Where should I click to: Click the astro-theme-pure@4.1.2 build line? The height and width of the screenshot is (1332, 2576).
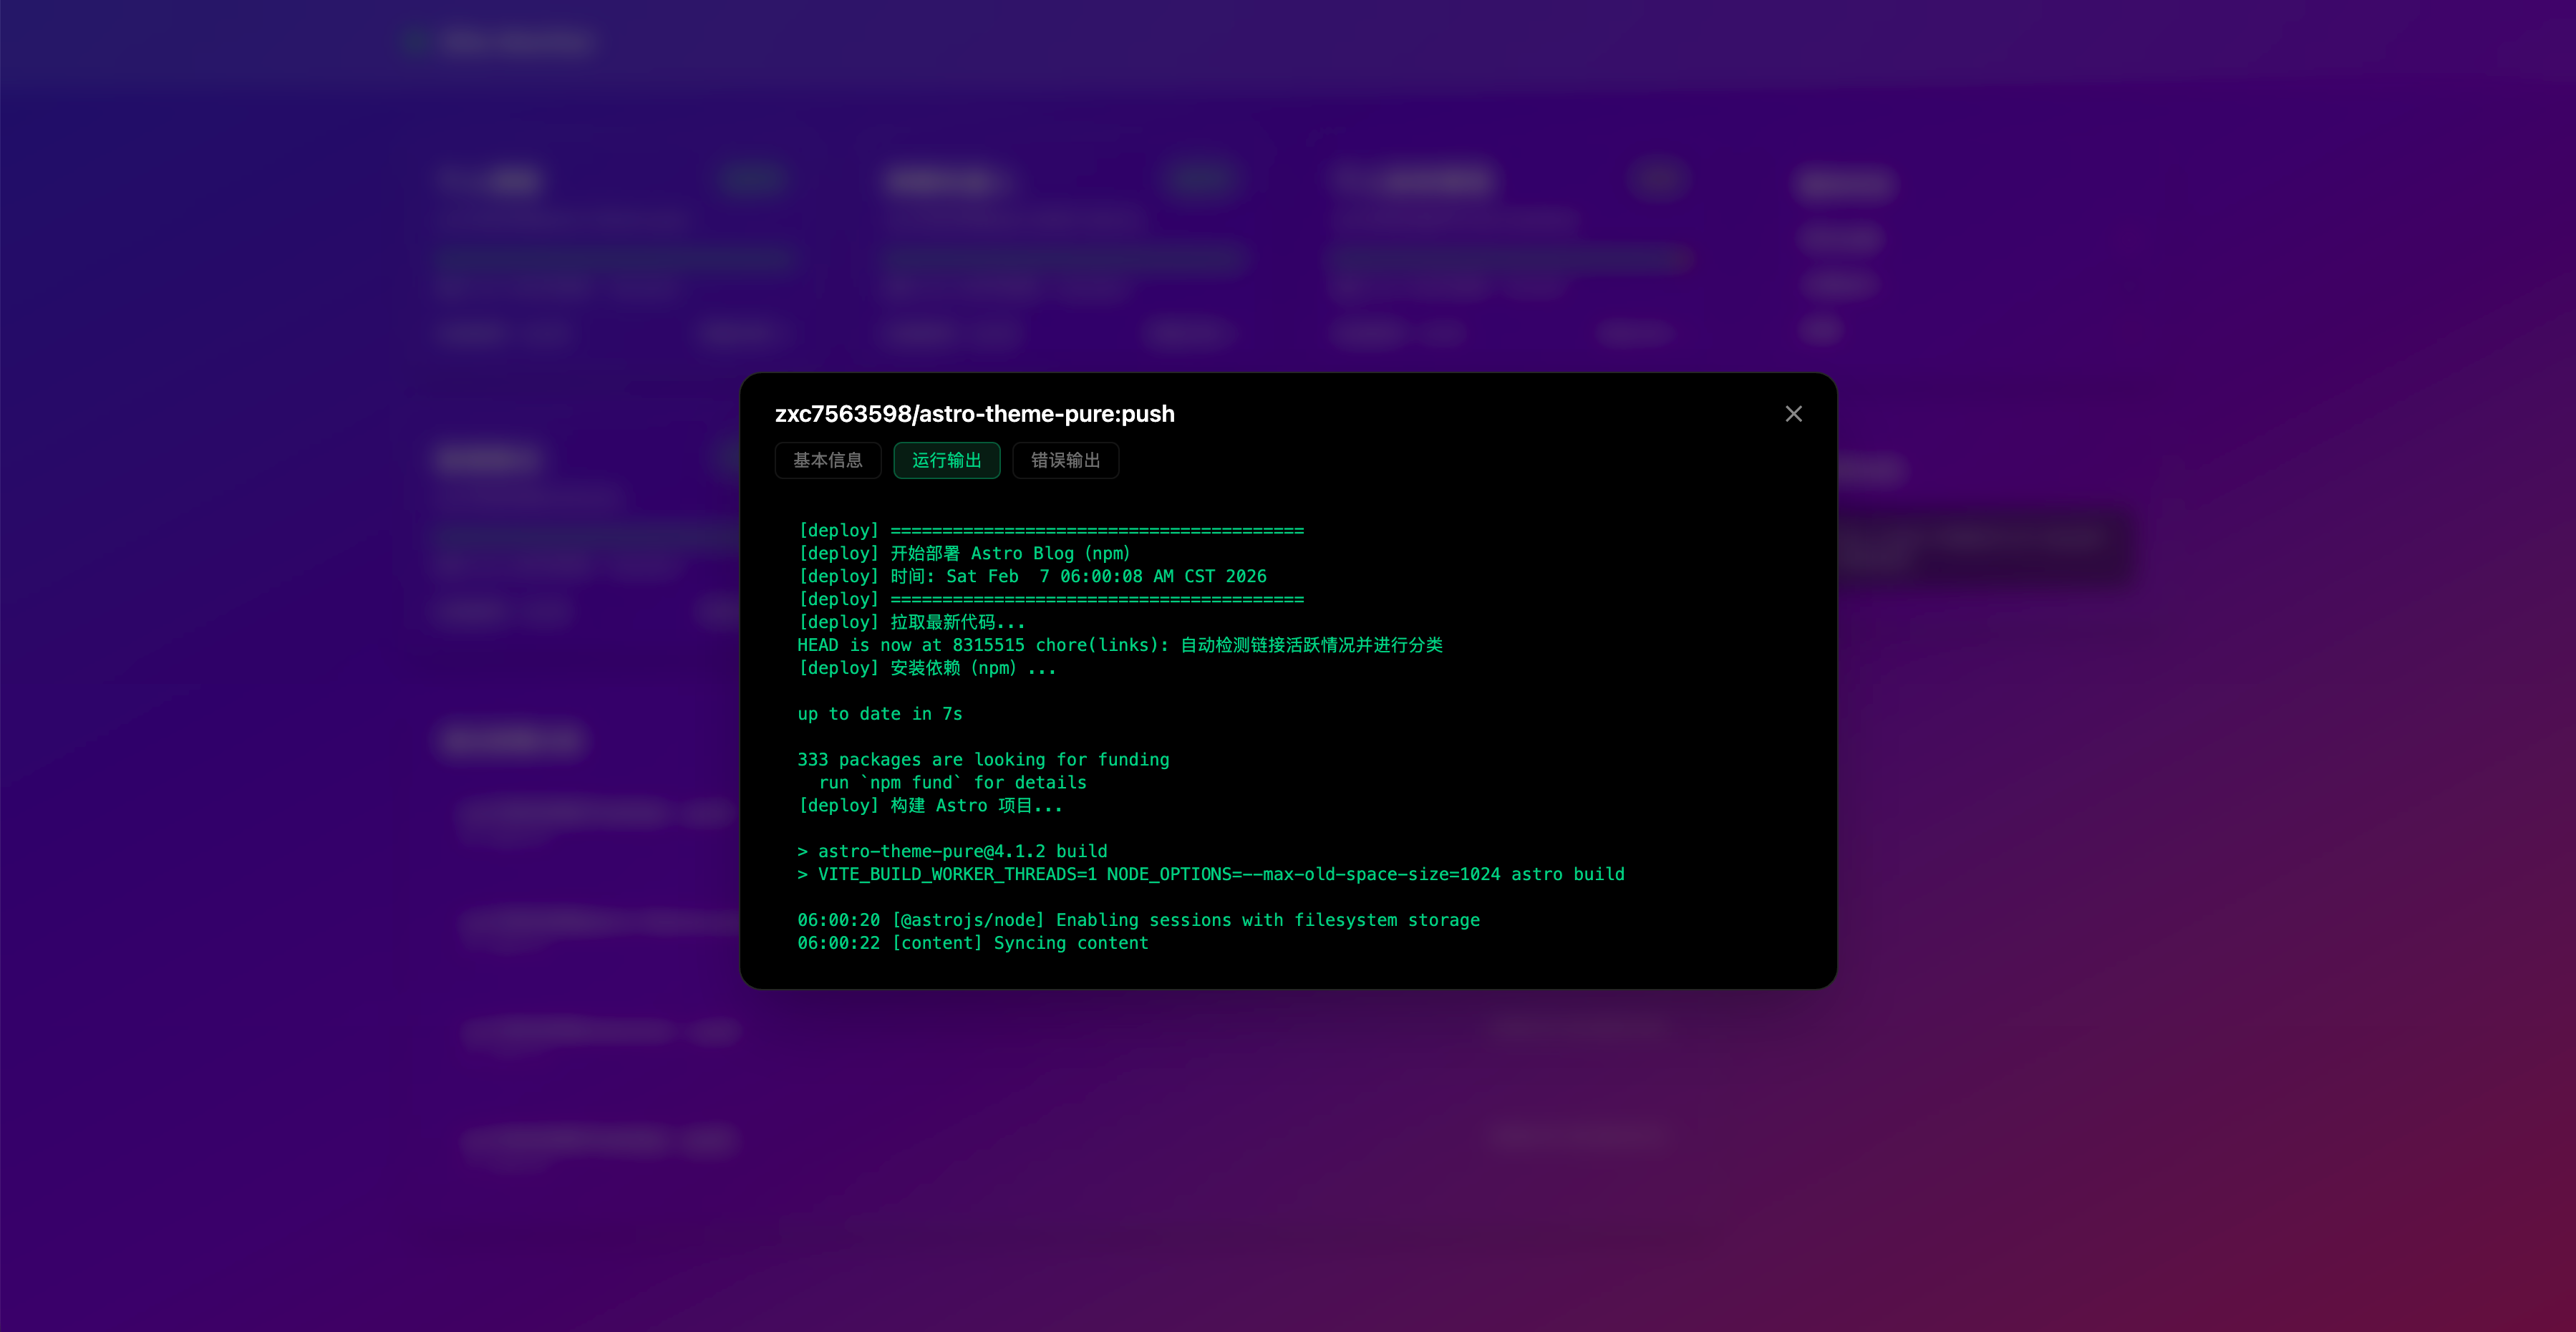tap(952, 851)
